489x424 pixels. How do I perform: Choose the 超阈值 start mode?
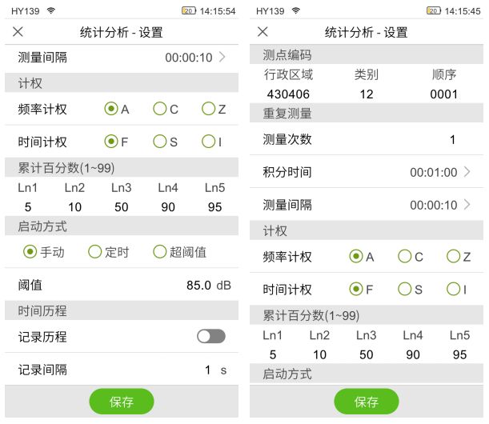click(160, 252)
